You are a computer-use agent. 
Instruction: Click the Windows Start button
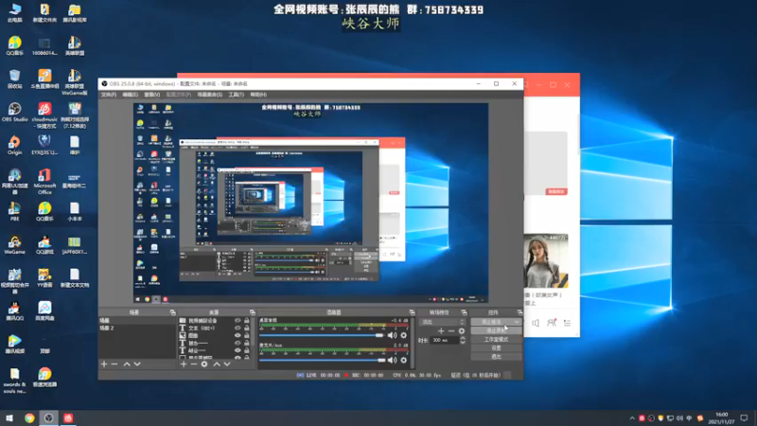click(9, 418)
